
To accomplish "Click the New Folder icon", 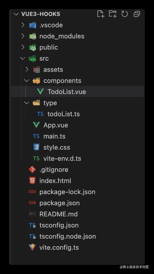I will pos(113,14).
